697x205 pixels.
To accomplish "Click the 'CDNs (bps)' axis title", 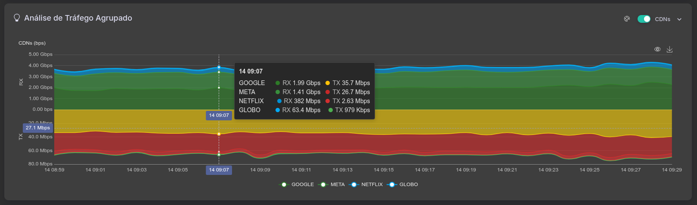I will (x=32, y=43).
